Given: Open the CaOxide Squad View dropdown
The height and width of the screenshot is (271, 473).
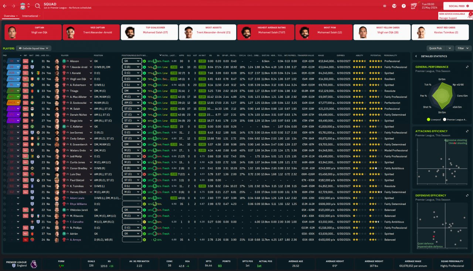Looking at the screenshot, I should click(34, 48).
